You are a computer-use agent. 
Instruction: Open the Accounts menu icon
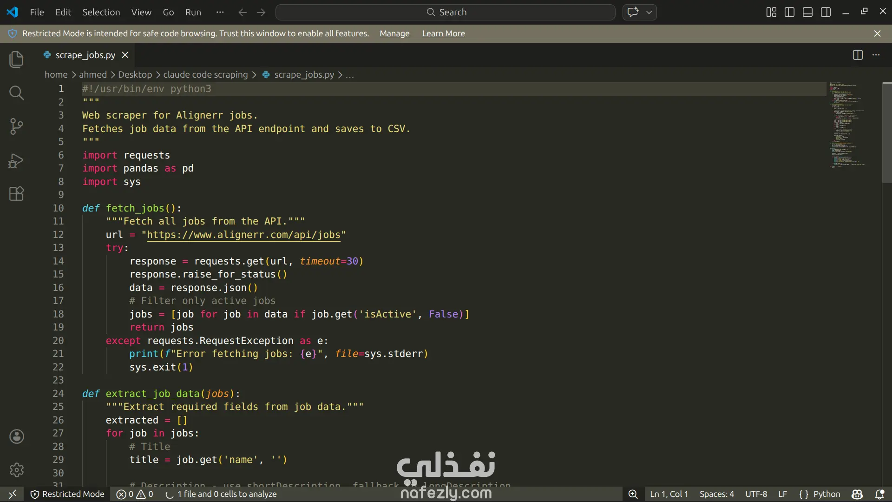(x=16, y=436)
